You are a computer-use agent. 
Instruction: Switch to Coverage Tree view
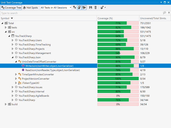[11, 8]
